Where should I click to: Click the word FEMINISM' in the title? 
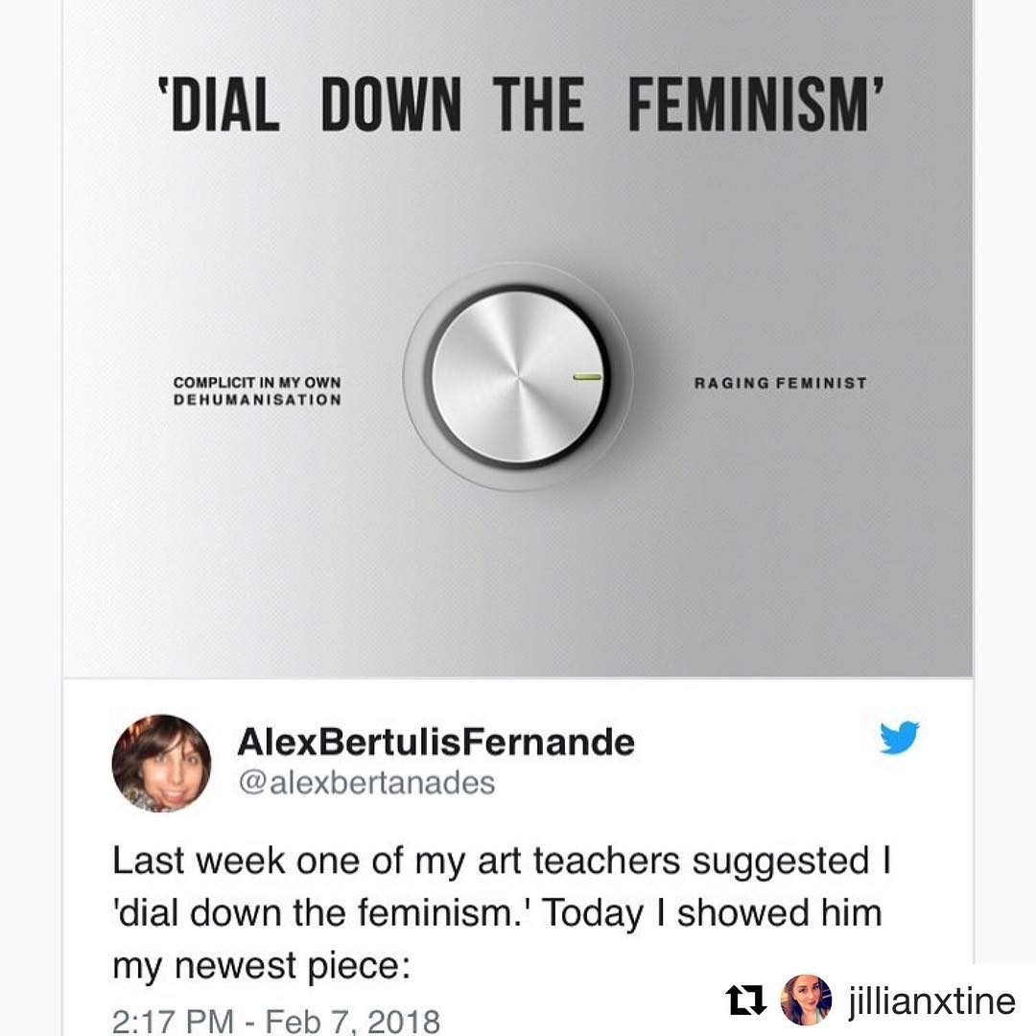click(x=756, y=104)
